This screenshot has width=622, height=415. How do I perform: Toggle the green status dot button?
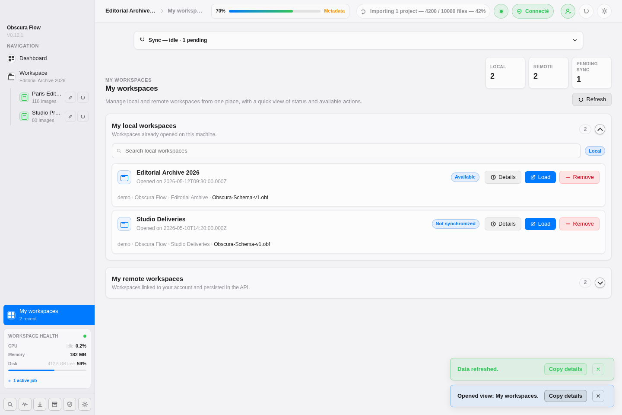pos(501,11)
